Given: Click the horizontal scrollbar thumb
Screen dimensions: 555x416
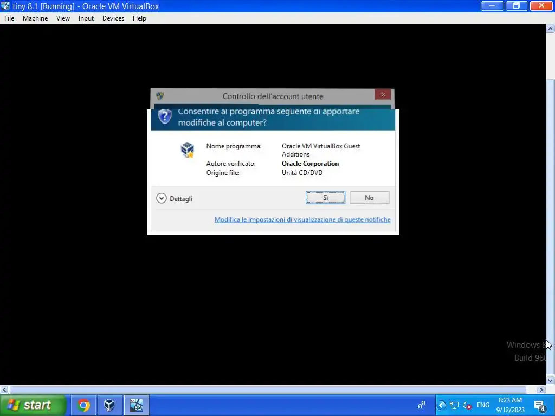Looking at the screenshot, I should (x=268, y=390).
